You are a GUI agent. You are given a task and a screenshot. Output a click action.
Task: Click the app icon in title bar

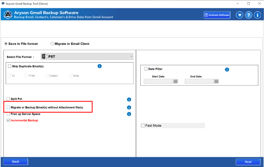(x=3, y=3)
